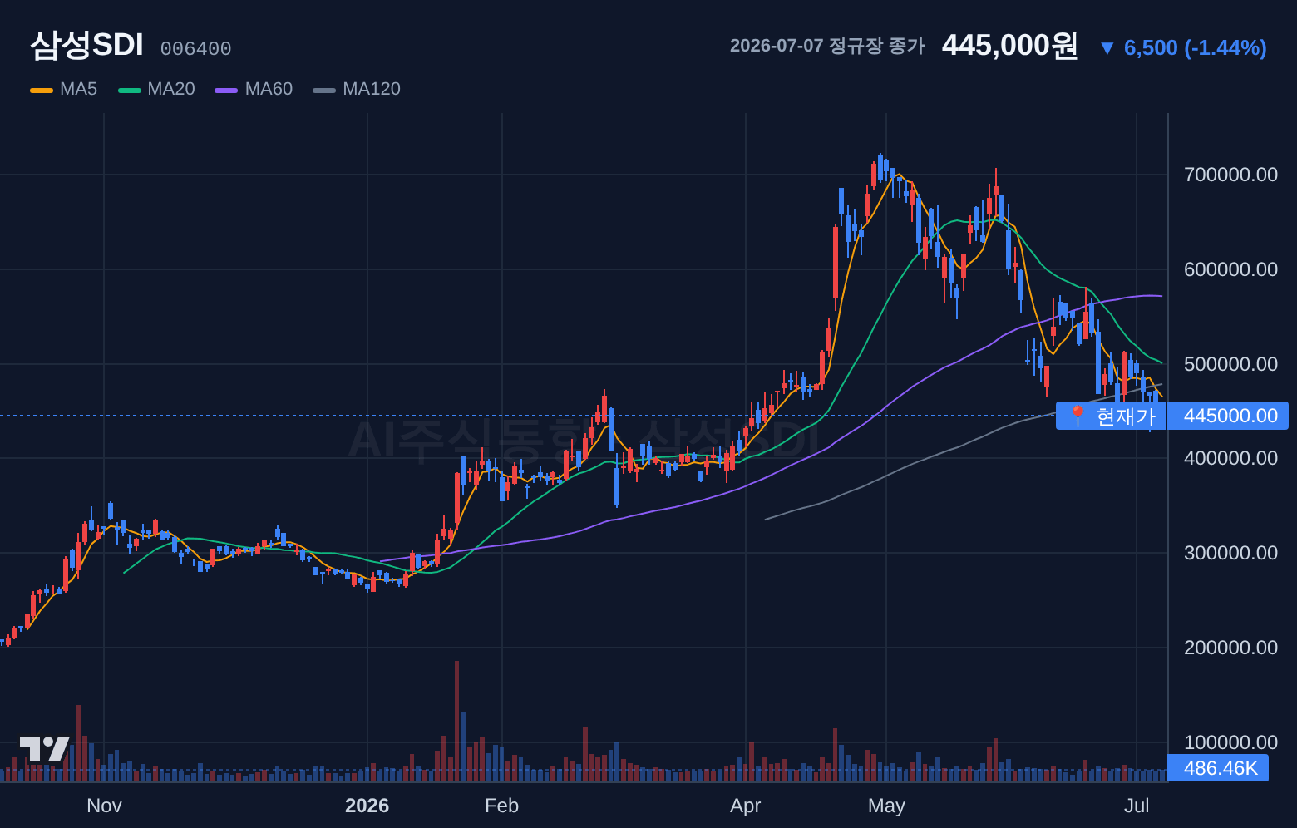Click the TradingView logo icon

click(44, 749)
